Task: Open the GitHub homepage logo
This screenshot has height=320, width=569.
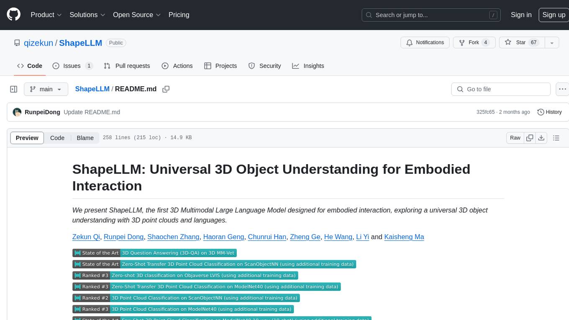Action: click(14, 15)
